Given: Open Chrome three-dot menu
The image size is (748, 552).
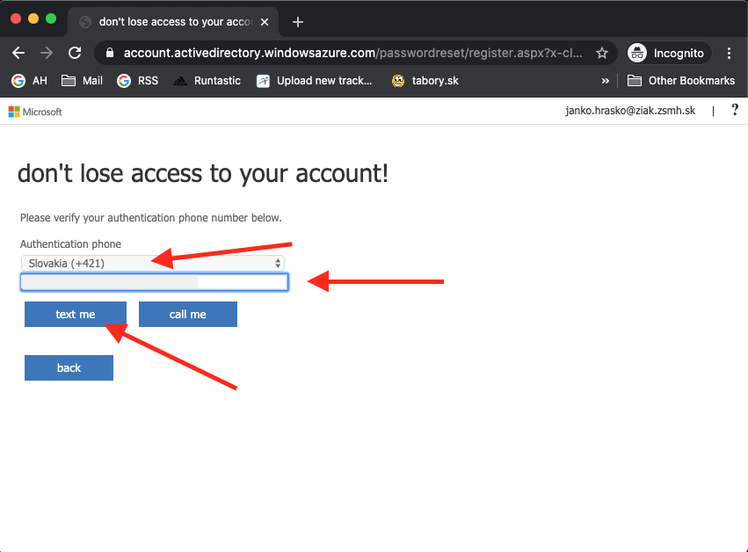Looking at the screenshot, I should click(730, 53).
